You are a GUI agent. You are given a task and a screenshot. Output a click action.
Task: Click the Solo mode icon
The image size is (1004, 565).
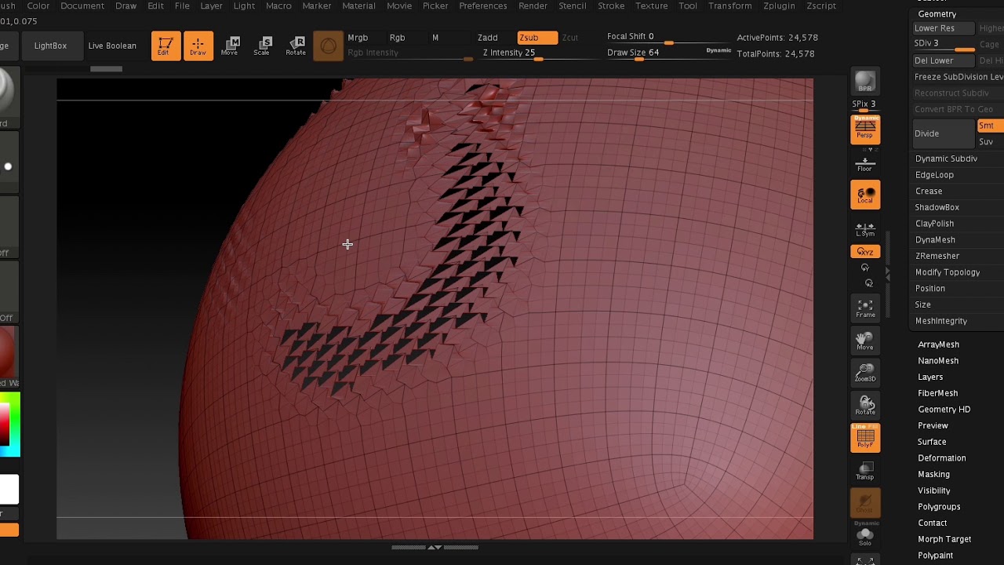pyautogui.click(x=865, y=537)
